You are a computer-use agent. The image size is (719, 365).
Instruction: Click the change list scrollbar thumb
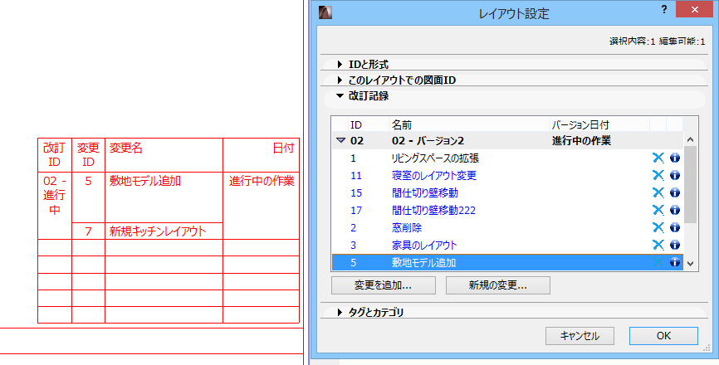(691, 184)
